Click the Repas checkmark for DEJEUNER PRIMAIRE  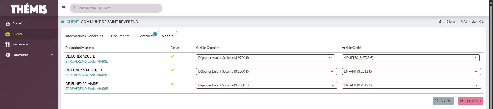coord(172,84)
